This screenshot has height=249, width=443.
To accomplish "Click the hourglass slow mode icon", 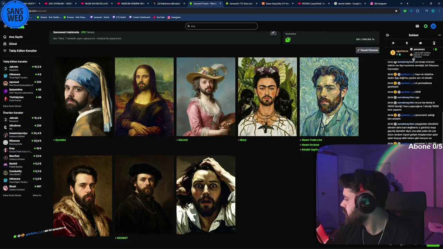I will 434,43.
